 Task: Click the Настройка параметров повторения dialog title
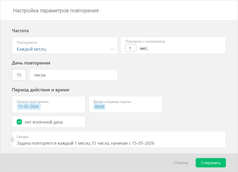56,11
